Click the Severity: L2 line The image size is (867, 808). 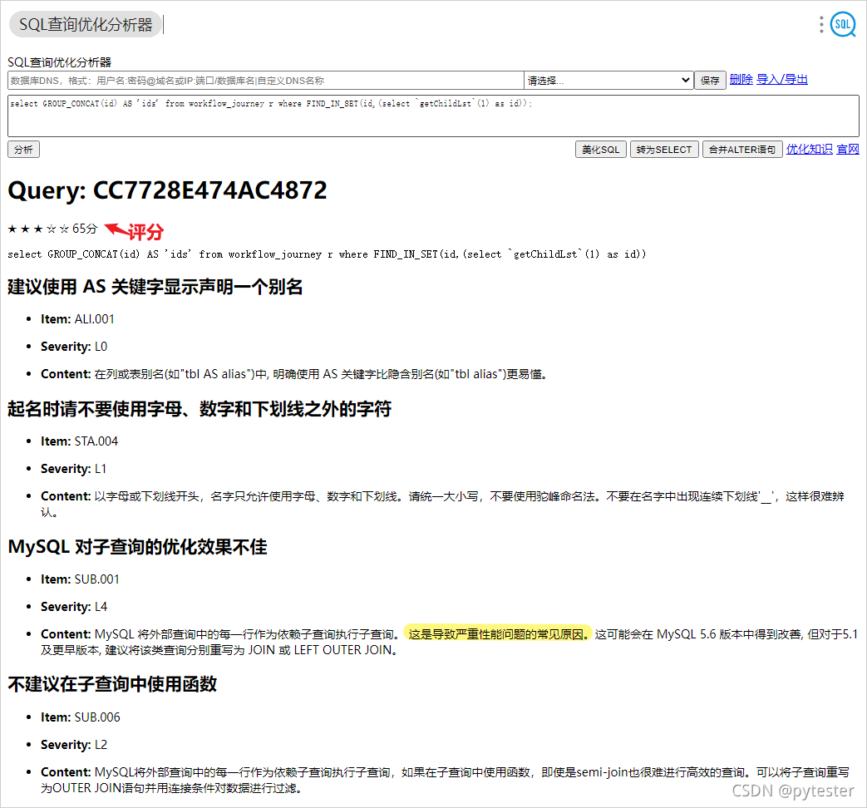[x=74, y=745]
